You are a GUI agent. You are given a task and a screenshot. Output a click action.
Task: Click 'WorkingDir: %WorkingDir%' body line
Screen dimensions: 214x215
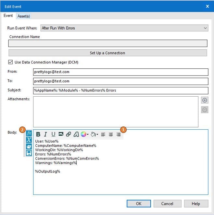59,150
